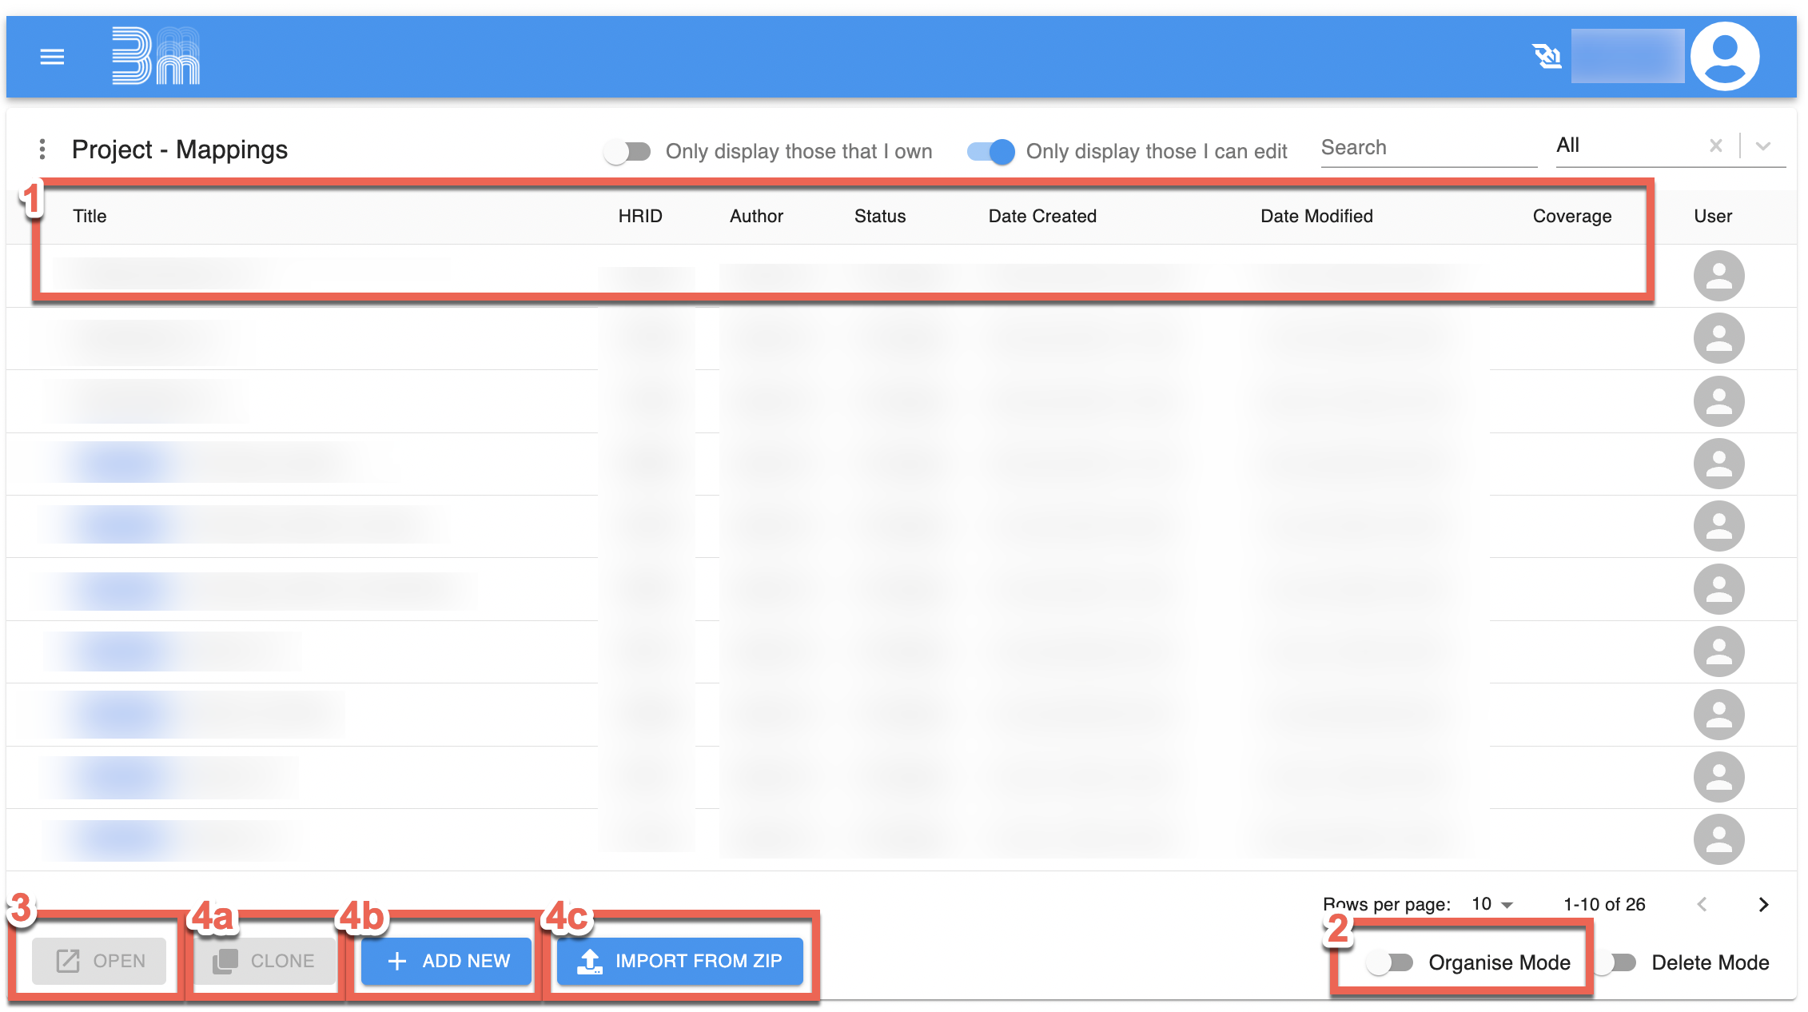Disable Only display those I can edit
The width and height of the screenshot is (1808, 1012).
tap(990, 151)
